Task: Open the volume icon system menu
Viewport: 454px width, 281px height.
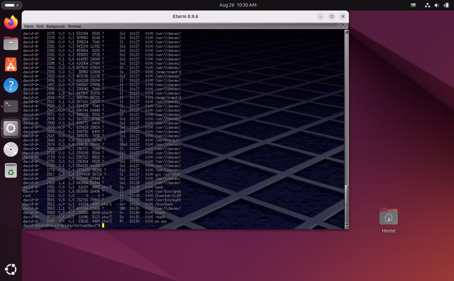Action: click(437, 5)
